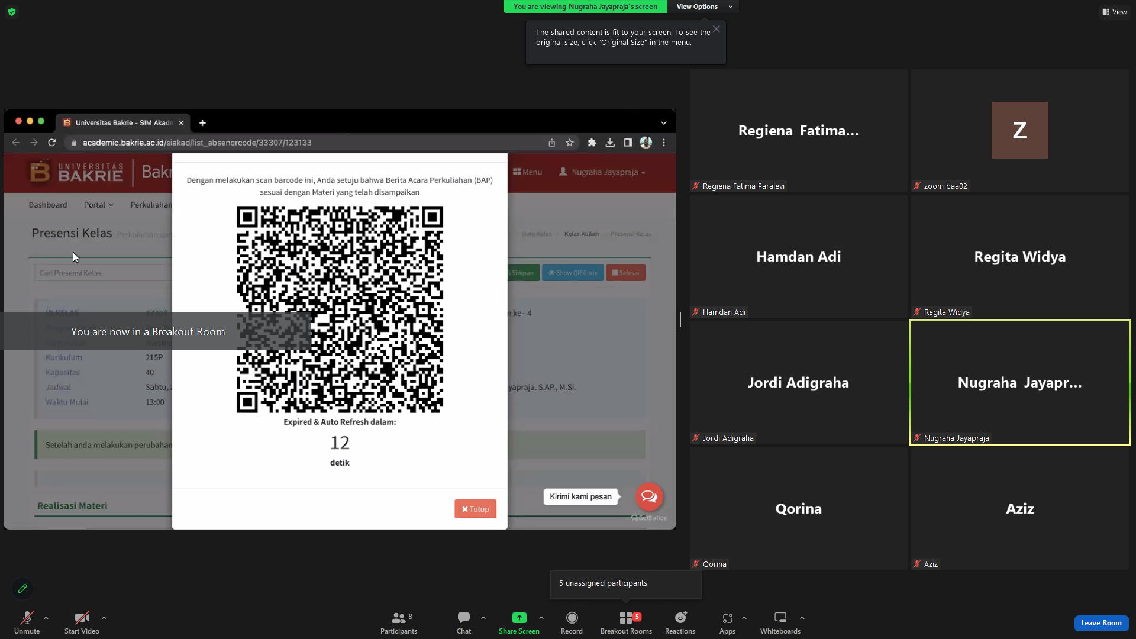Select the zoom baa02 participant tile
1136x639 pixels.
point(1020,131)
